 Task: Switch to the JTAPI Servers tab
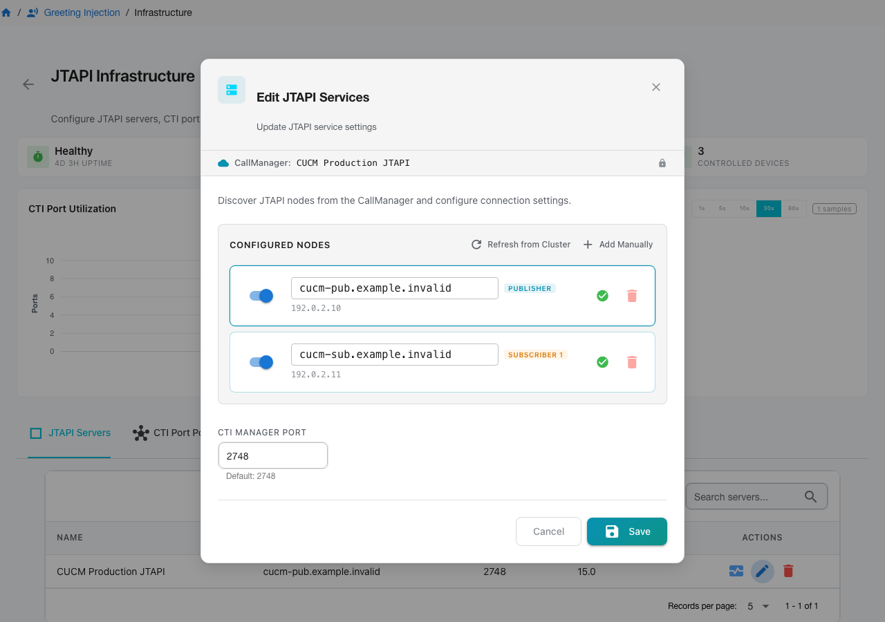point(69,433)
